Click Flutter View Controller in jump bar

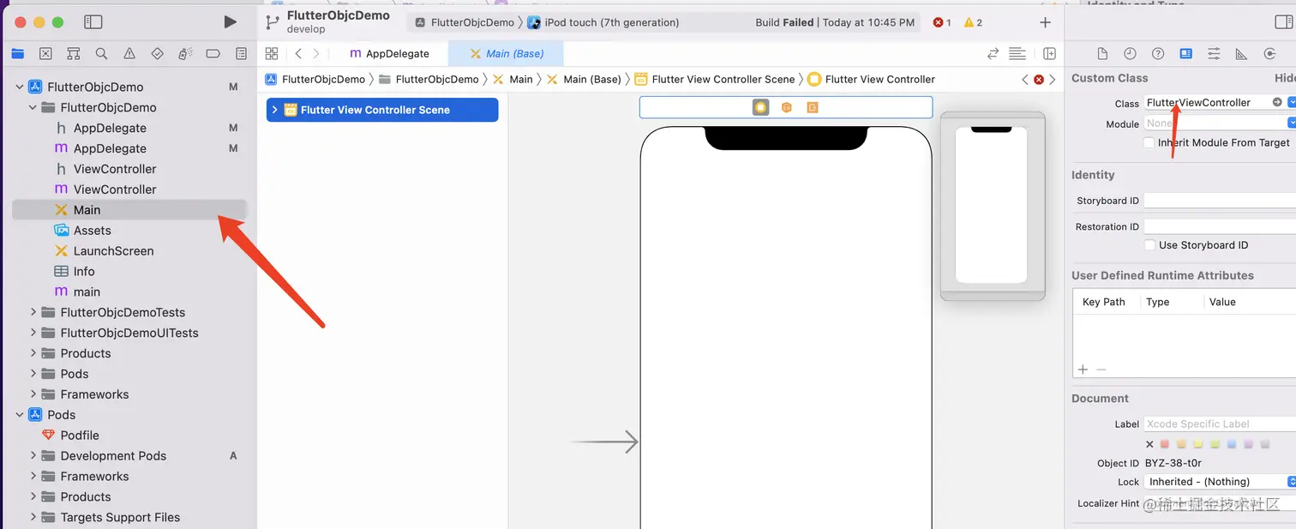pyautogui.click(x=871, y=79)
